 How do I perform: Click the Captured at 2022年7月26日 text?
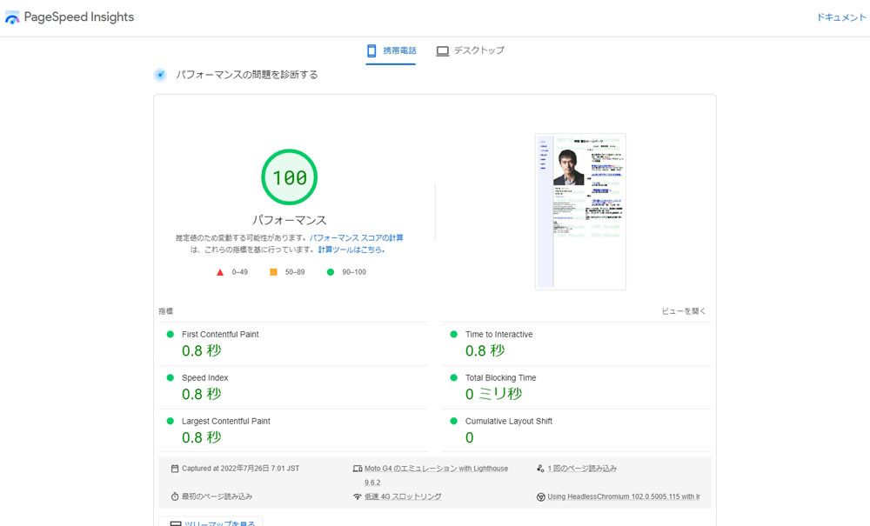tap(240, 469)
